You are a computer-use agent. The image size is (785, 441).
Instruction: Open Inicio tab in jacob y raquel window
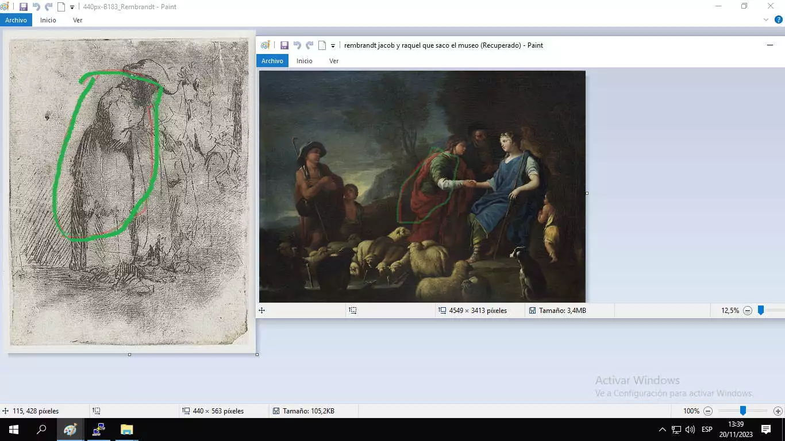pos(305,61)
